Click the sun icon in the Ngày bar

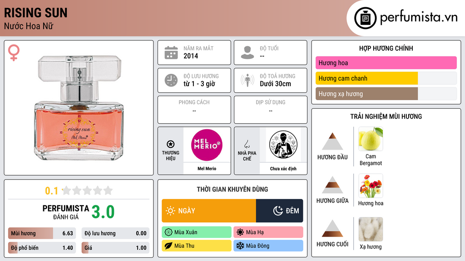pyautogui.click(x=171, y=211)
